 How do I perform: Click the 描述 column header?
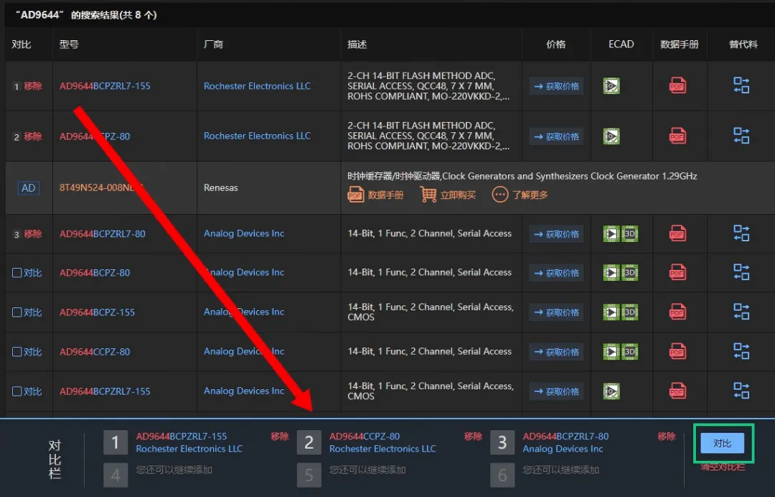coord(357,44)
